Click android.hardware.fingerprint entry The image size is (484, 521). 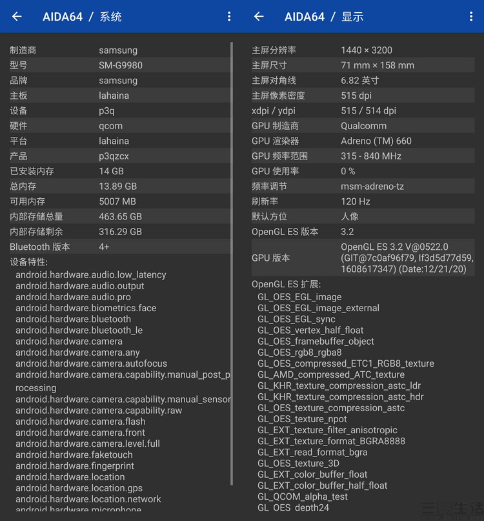click(x=75, y=466)
